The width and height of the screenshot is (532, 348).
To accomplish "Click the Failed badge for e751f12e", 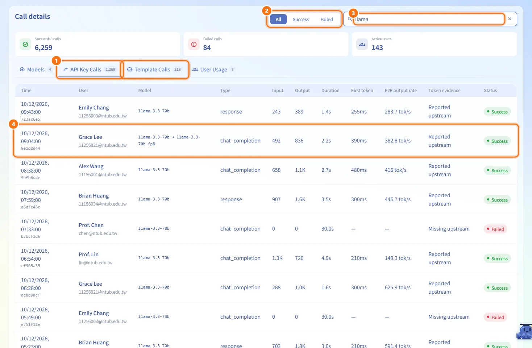I will click(x=495, y=317).
